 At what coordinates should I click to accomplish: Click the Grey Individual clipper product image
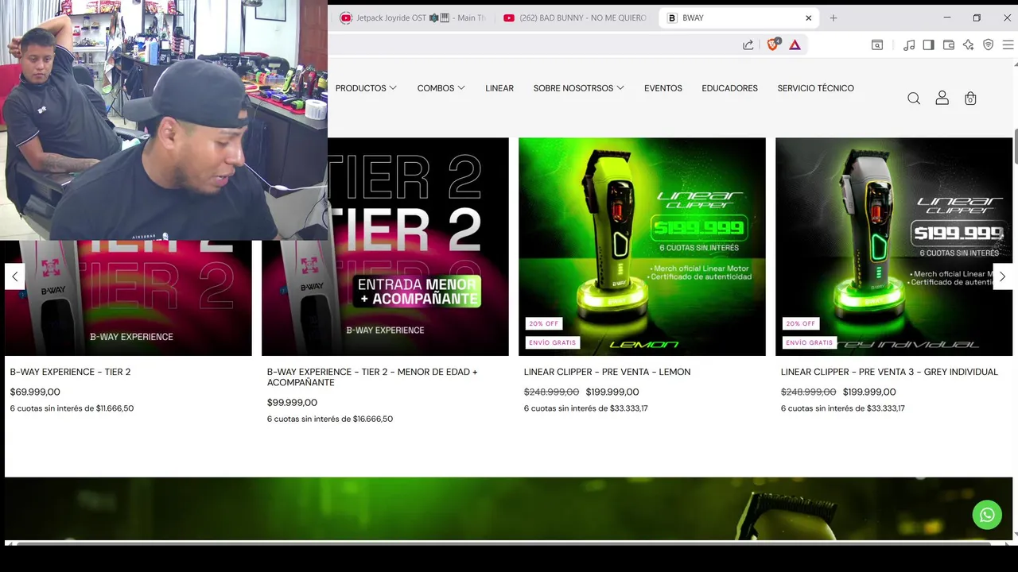tap(894, 246)
